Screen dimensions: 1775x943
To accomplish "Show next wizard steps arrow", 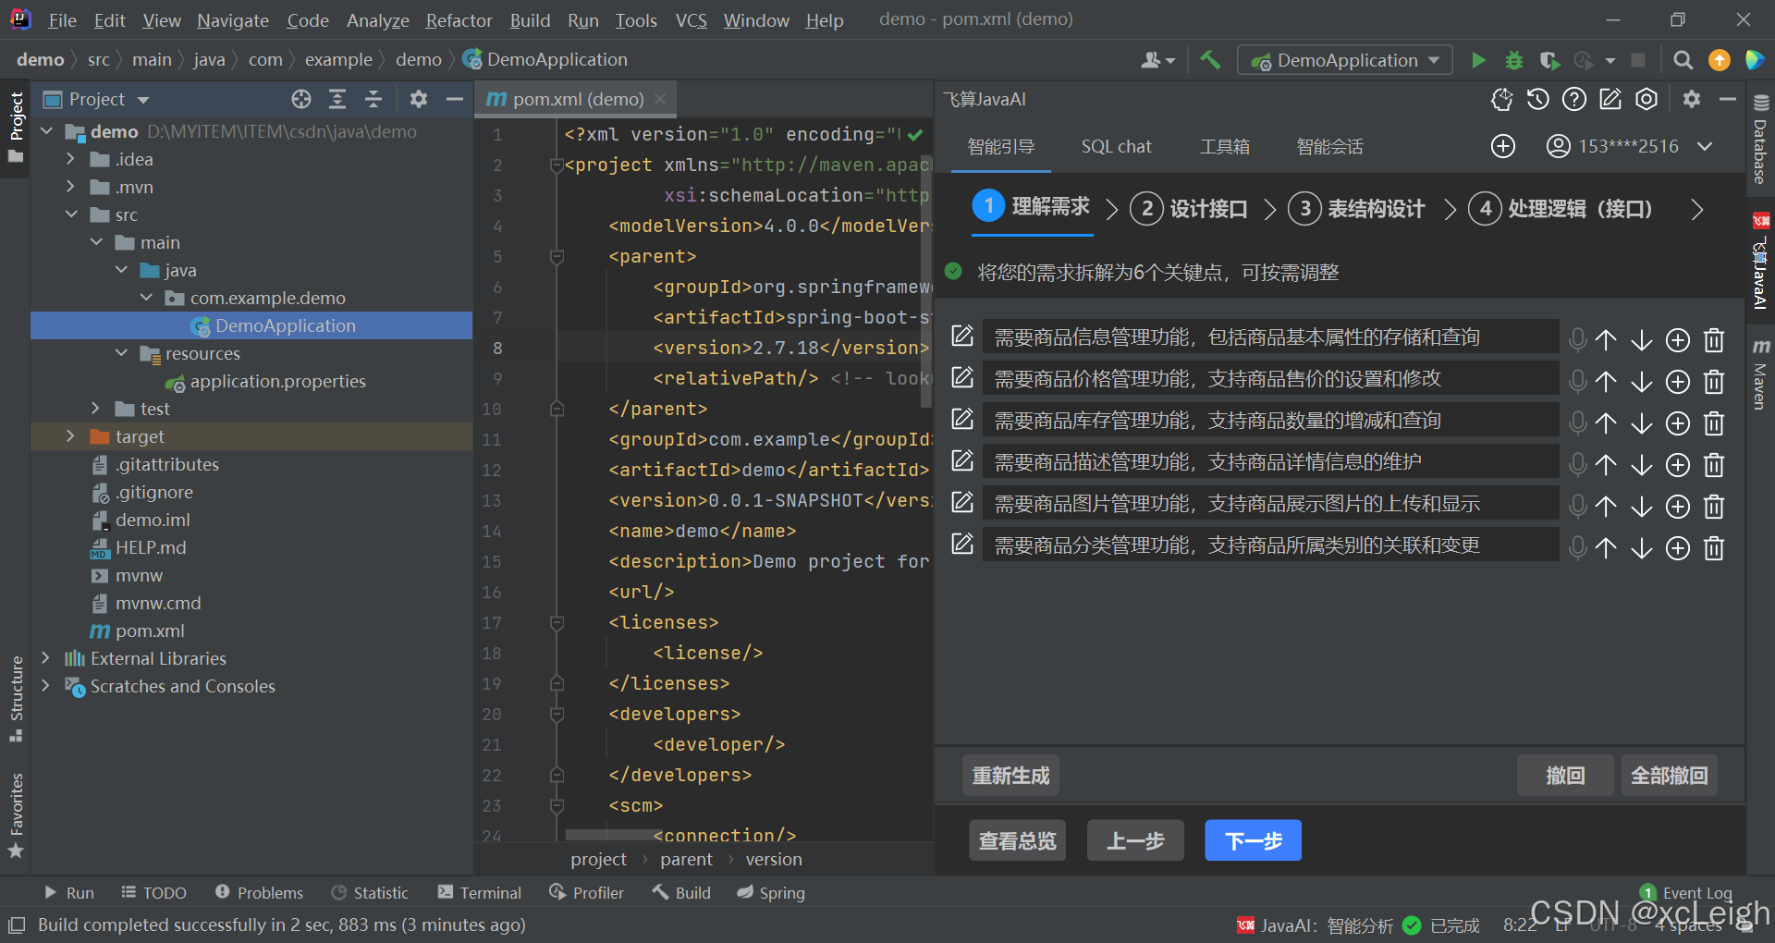I will [x=1697, y=209].
